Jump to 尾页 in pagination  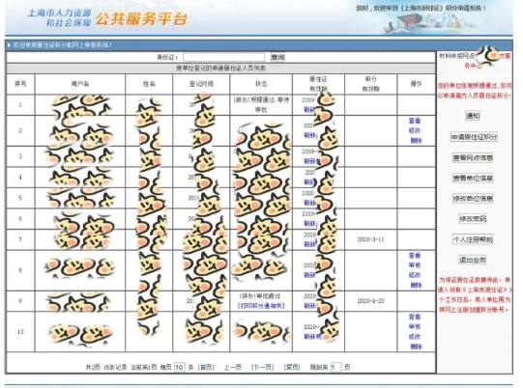(292, 368)
